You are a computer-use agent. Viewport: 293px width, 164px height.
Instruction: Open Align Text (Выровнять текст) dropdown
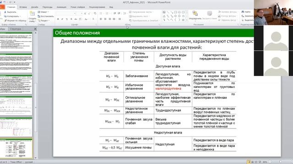click(140, 16)
